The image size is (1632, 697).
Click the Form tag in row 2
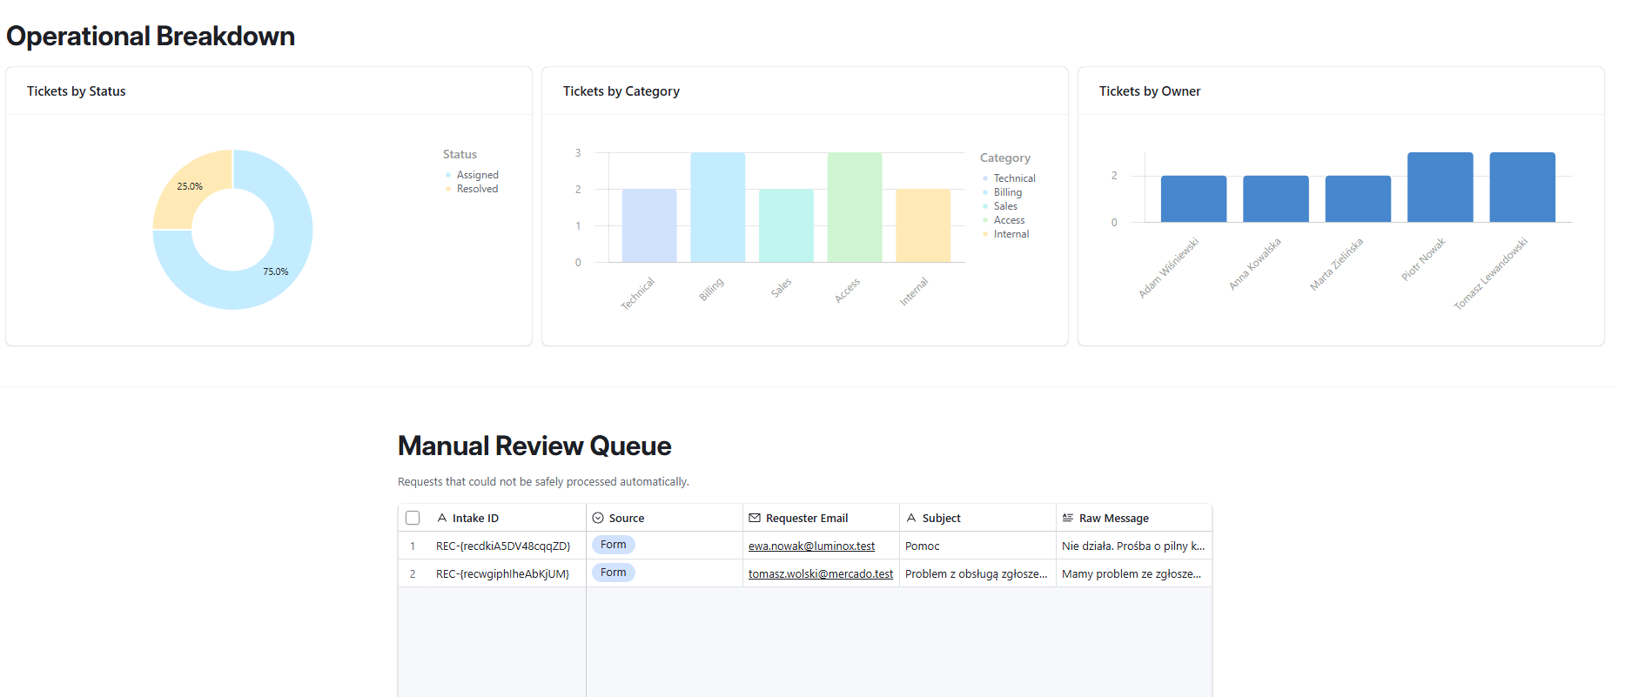click(614, 573)
